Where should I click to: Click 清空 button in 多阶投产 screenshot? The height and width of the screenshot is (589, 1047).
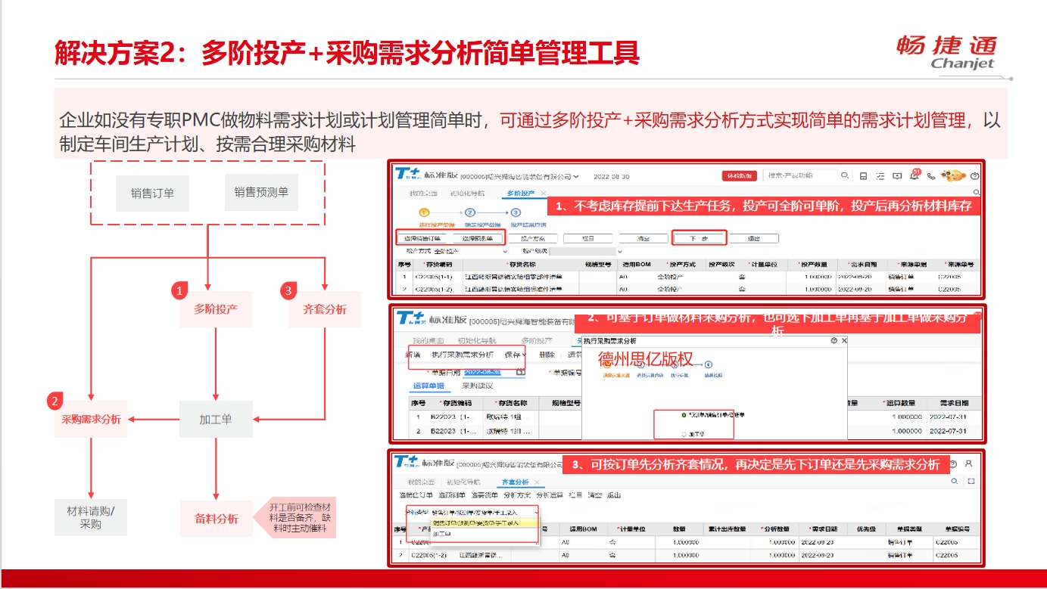coord(644,238)
